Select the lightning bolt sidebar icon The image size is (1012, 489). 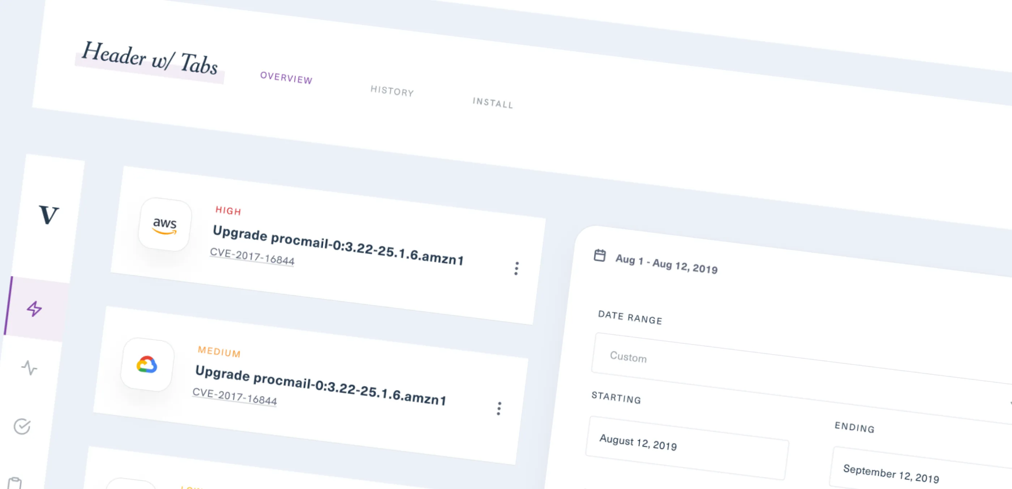pyautogui.click(x=34, y=308)
